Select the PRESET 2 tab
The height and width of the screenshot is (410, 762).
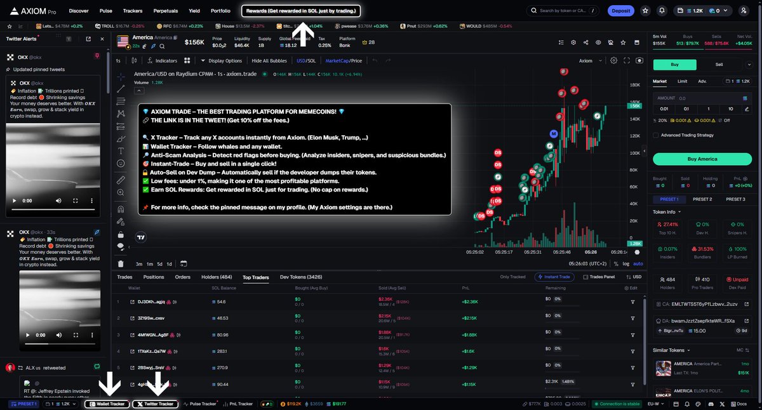[x=702, y=199]
